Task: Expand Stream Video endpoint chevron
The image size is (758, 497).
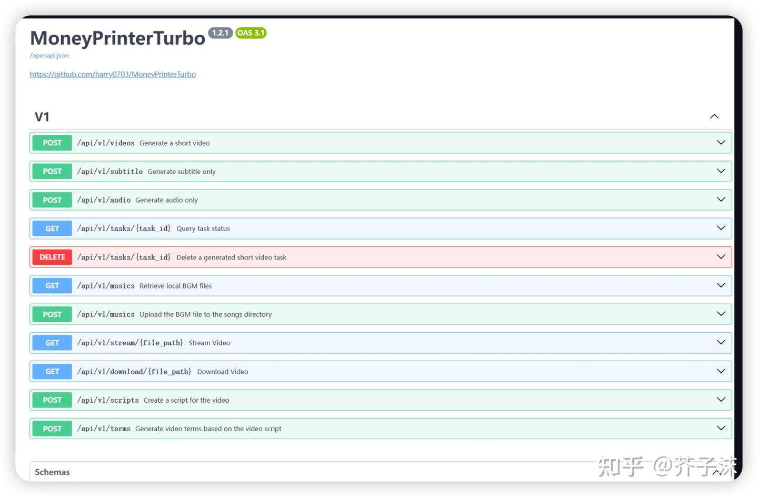Action: click(x=721, y=342)
